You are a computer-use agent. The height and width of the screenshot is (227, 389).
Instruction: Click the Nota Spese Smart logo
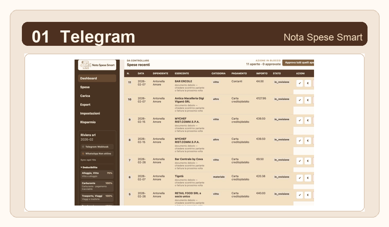pos(97,65)
